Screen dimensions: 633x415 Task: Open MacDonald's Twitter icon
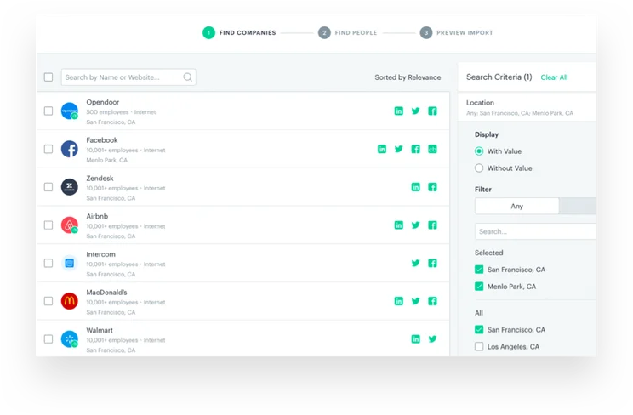415,301
